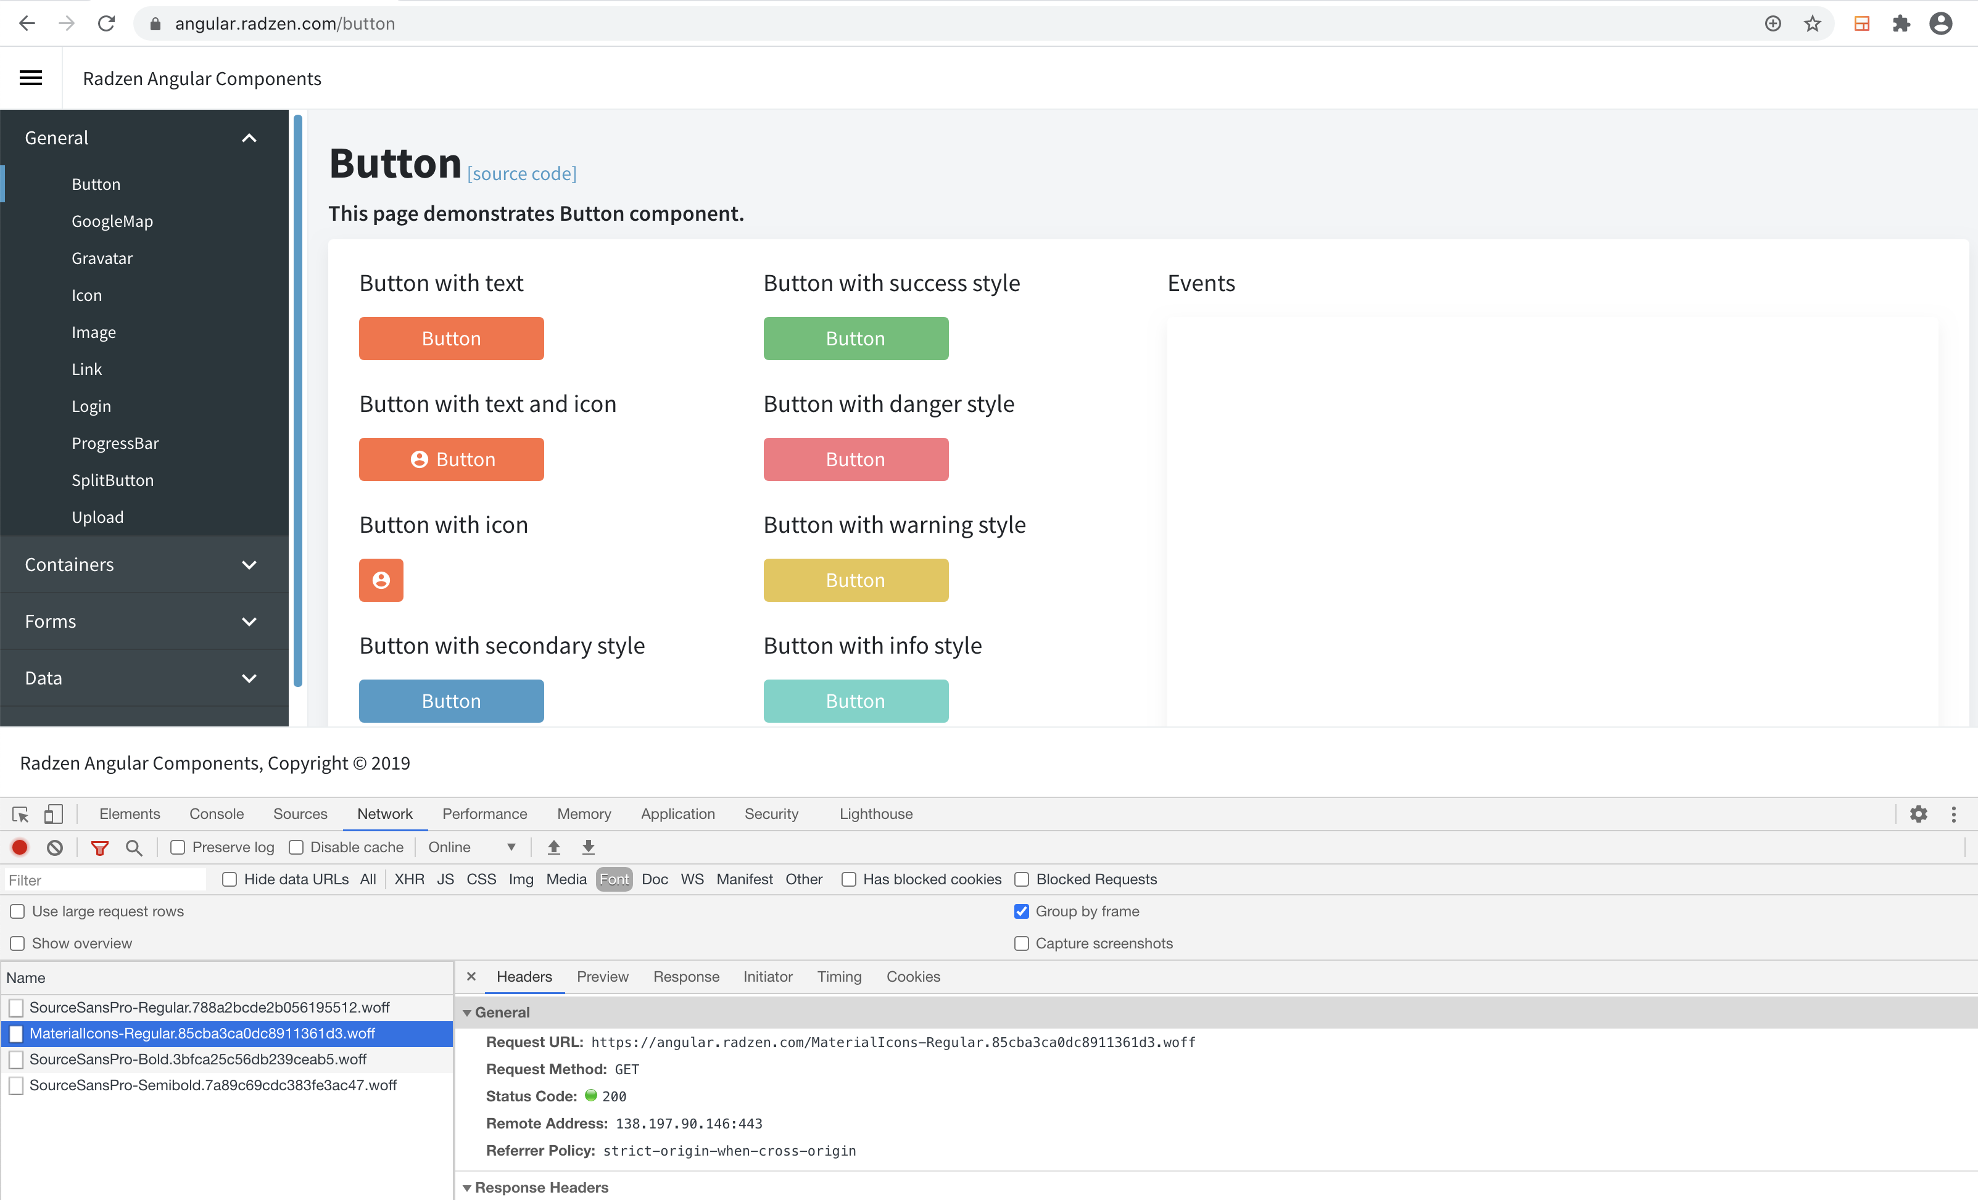The width and height of the screenshot is (1978, 1200).
Task: Open GoogleMap in sidebar
Action: (112, 221)
